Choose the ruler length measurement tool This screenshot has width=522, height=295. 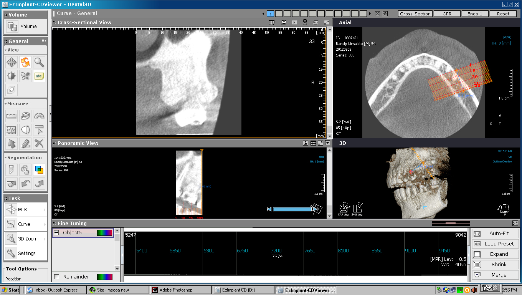pyautogui.click(x=12, y=116)
